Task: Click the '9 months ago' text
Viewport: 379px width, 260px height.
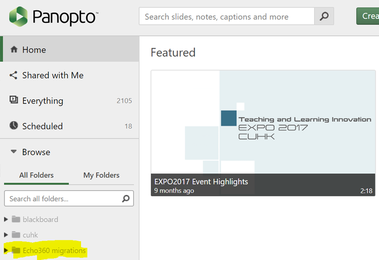Action: [x=174, y=191]
